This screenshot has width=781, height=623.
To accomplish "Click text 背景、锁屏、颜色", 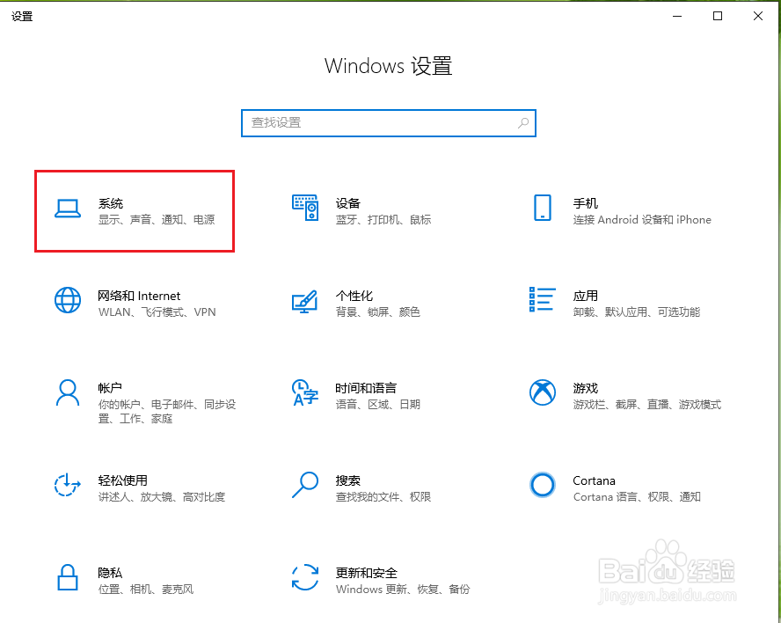I will (377, 312).
